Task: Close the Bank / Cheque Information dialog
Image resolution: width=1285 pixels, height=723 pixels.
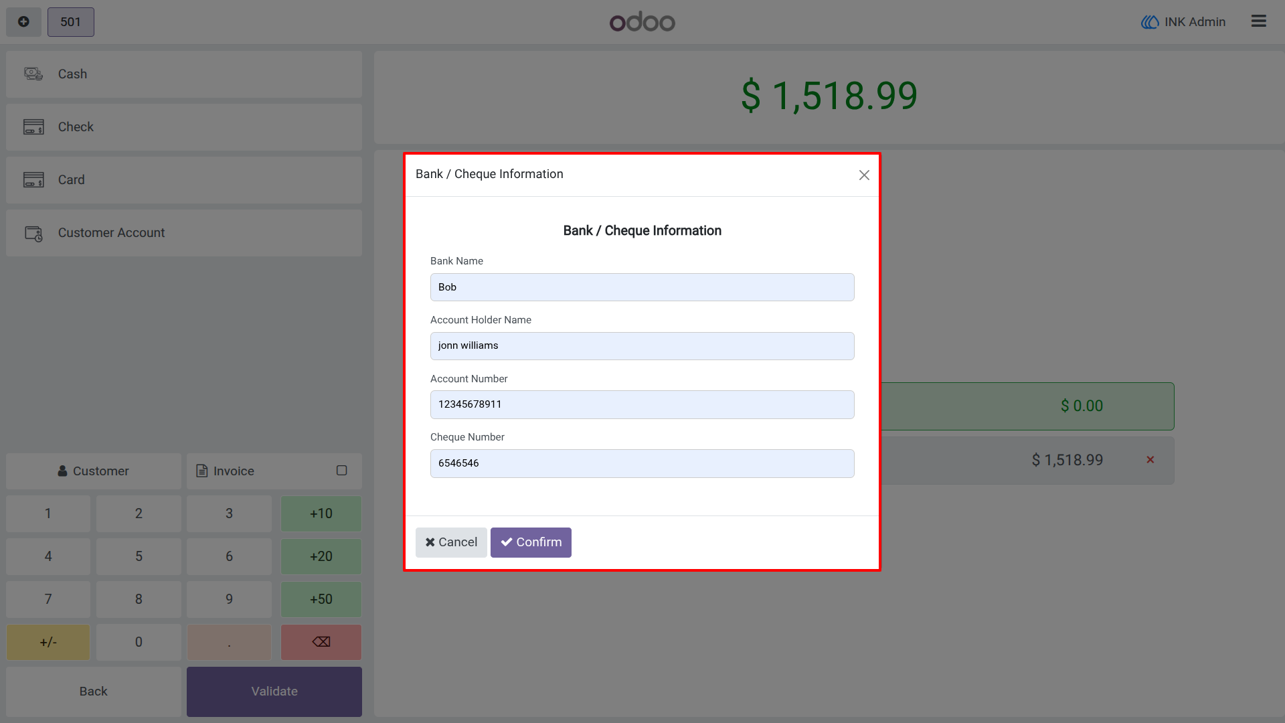Action: tap(864, 175)
